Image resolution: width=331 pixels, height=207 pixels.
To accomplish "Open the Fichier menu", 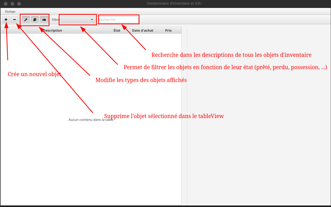I will click(10, 12).
